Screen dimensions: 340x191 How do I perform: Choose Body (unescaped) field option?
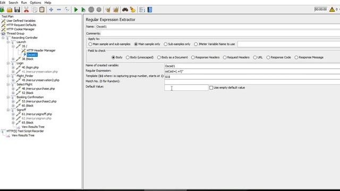127,57
